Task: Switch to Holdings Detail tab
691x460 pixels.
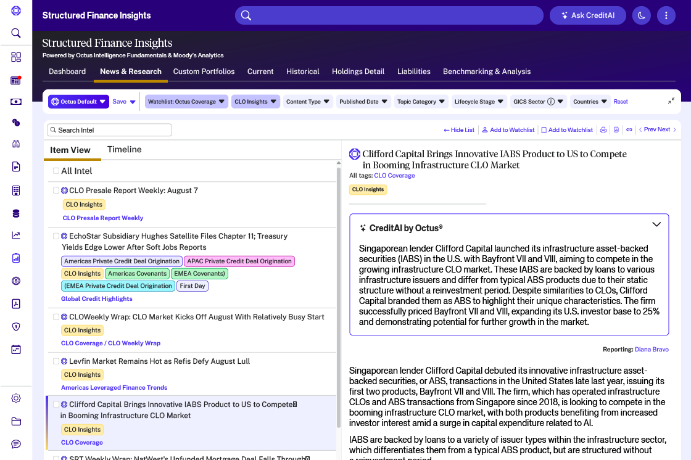Action: pyautogui.click(x=358, y=72)
